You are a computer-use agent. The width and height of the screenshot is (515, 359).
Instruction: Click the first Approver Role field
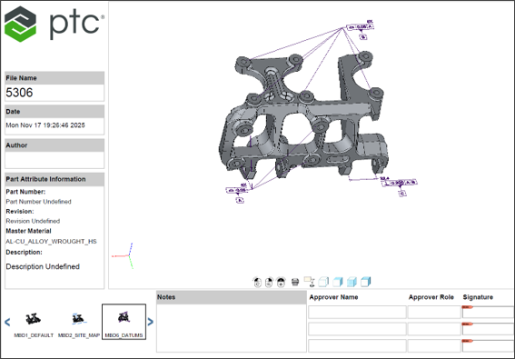click(434, 312)
